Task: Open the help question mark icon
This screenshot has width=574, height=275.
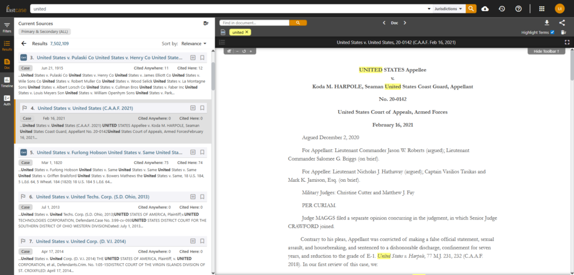Action: point(519,8)
